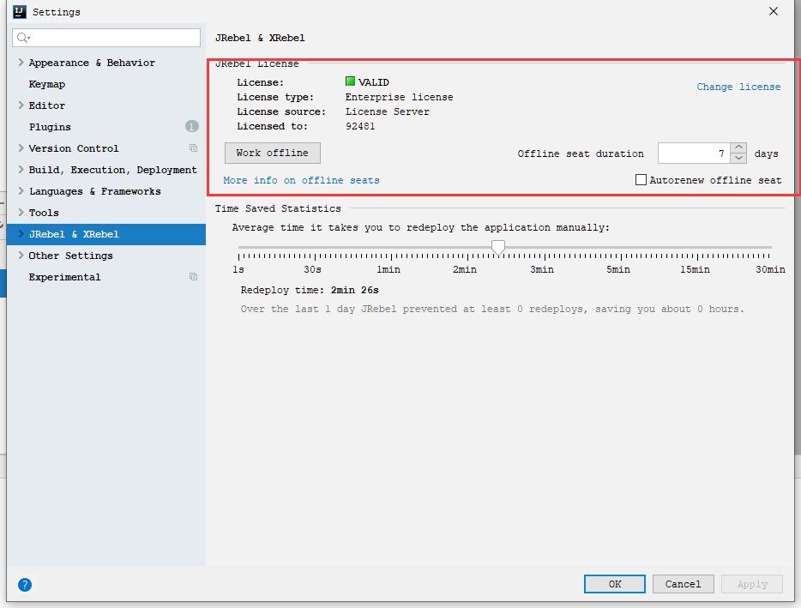Click the Version Control project-level copy icon
Viewport: 801px width, 608px height.
(193, 148)
